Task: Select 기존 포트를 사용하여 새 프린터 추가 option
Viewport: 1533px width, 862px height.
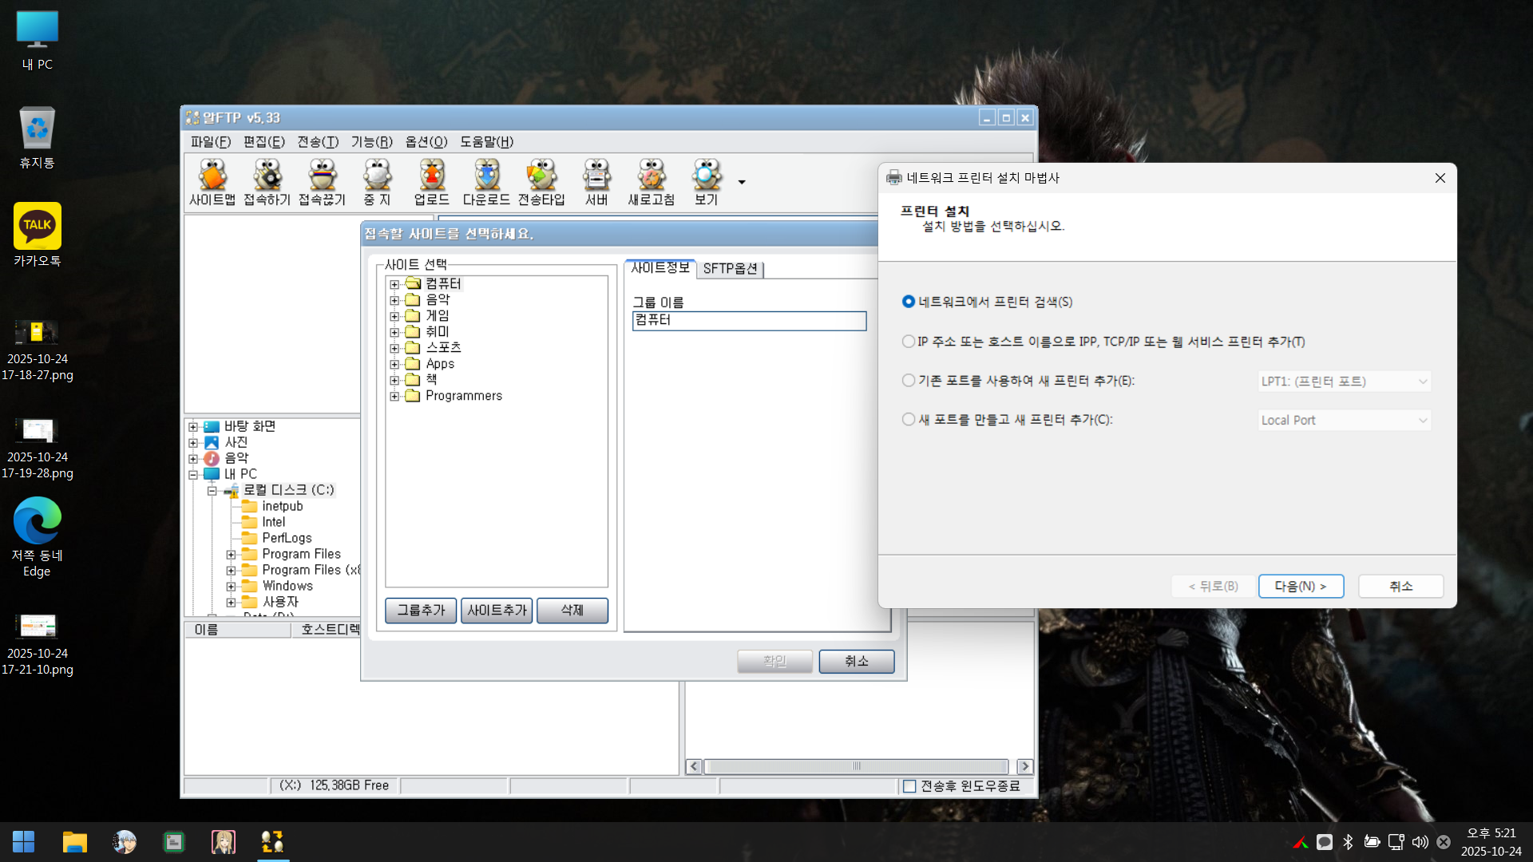Action: [909, 381]
